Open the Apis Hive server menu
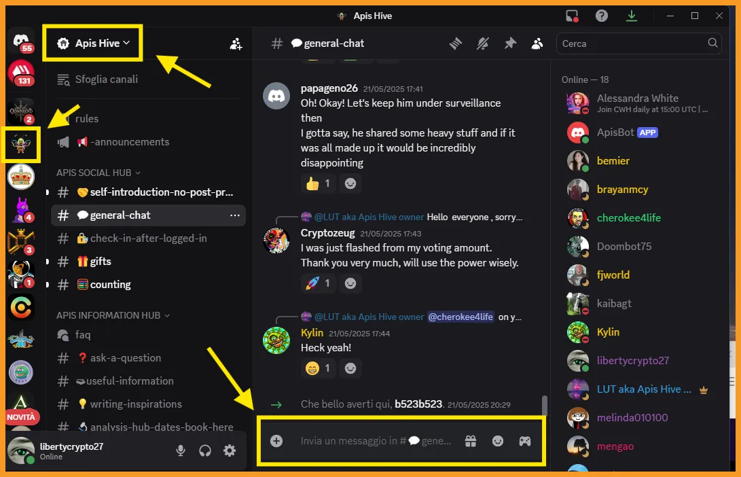 pos(93,43)
